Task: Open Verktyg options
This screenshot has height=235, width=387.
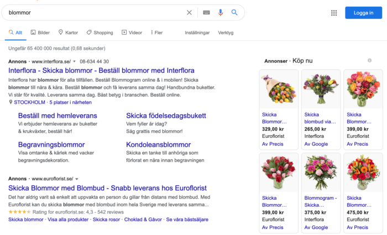Action: coord(226,33)
